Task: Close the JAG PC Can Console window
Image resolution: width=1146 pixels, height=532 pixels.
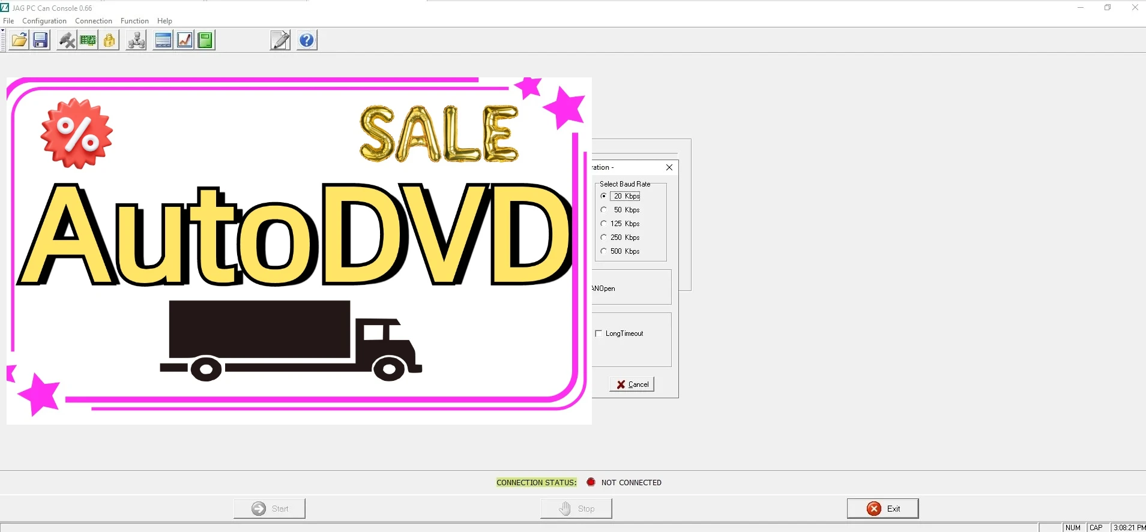Action: (x=1135, y=8)
